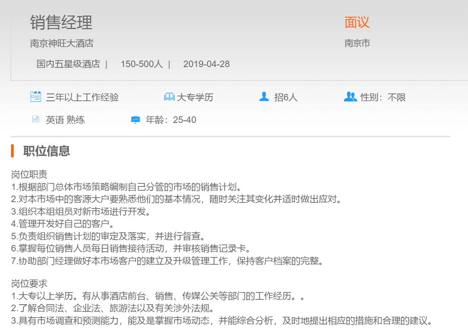Click the 职位信息 section heading
The width and height of the screenshot is (468, 328).
pyautogui.click(x=47, y=151)
